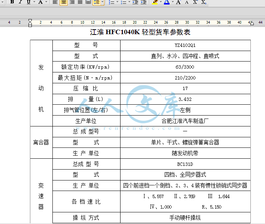
Task: Justify text alignment
Action: coord(80,2)
